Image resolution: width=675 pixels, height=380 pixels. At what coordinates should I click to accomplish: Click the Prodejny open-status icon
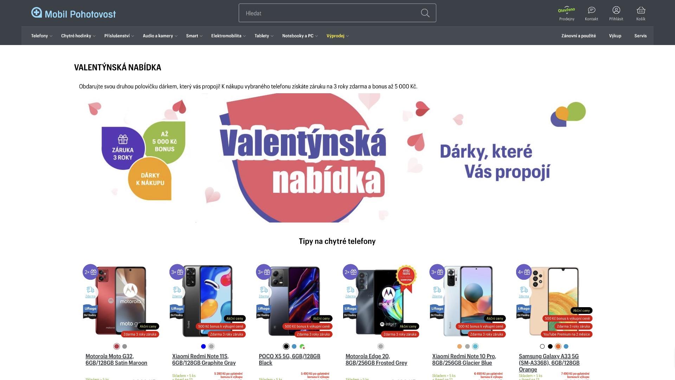click(566, 10)
